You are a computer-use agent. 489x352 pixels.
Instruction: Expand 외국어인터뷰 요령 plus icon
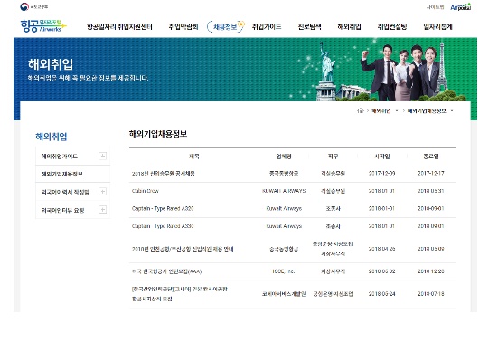pyautogui.click(x=103, y=210)
